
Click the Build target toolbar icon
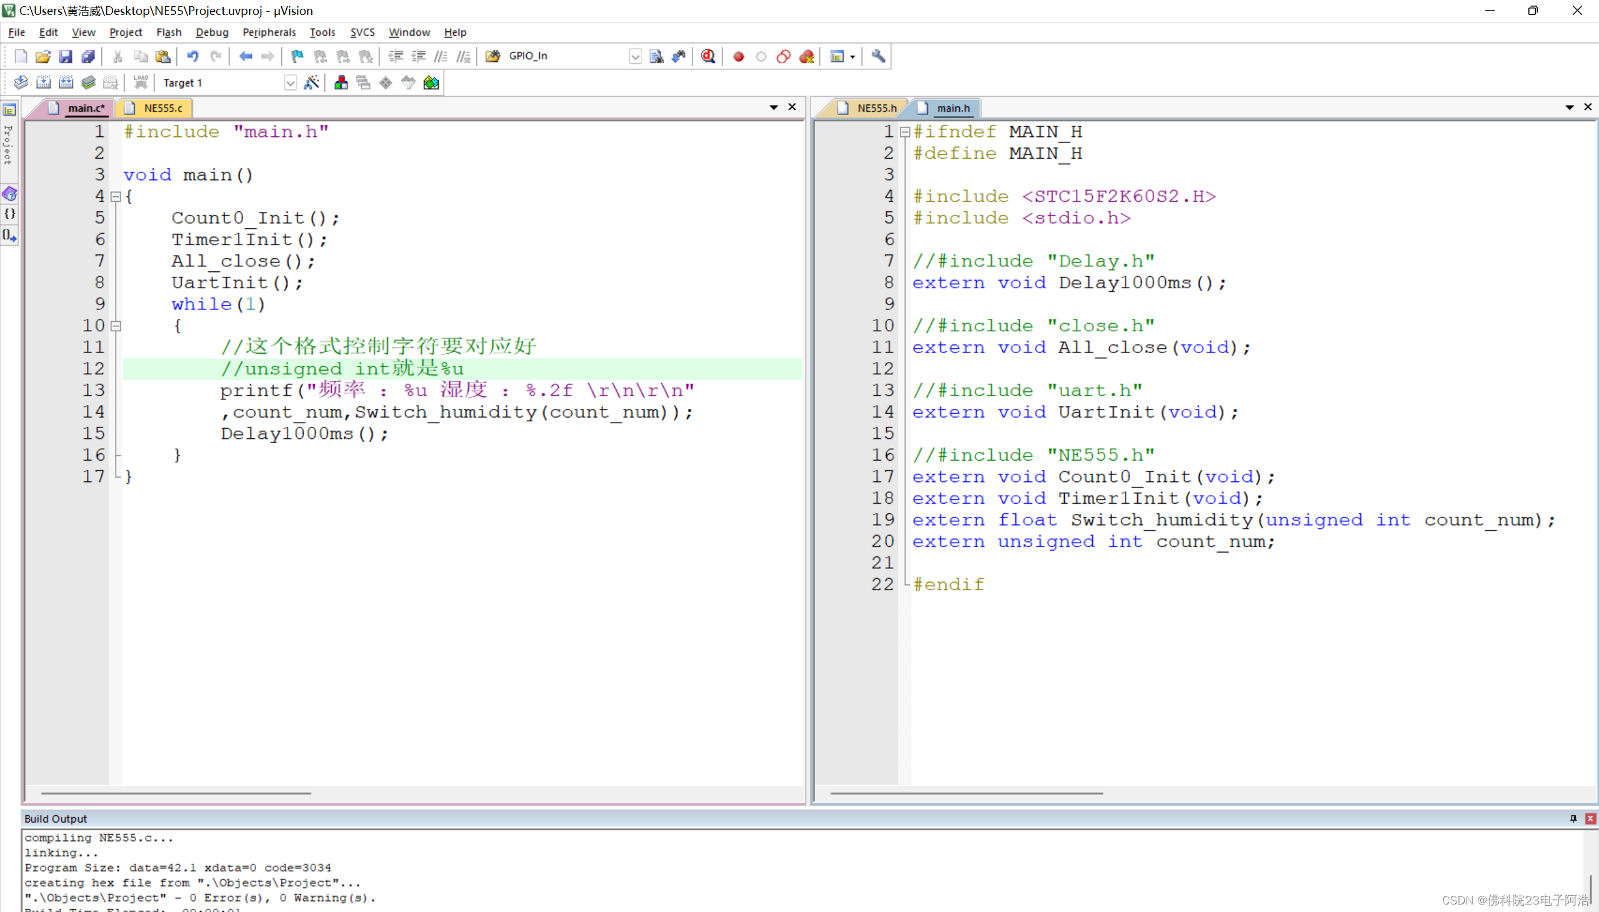click(43, 83)
